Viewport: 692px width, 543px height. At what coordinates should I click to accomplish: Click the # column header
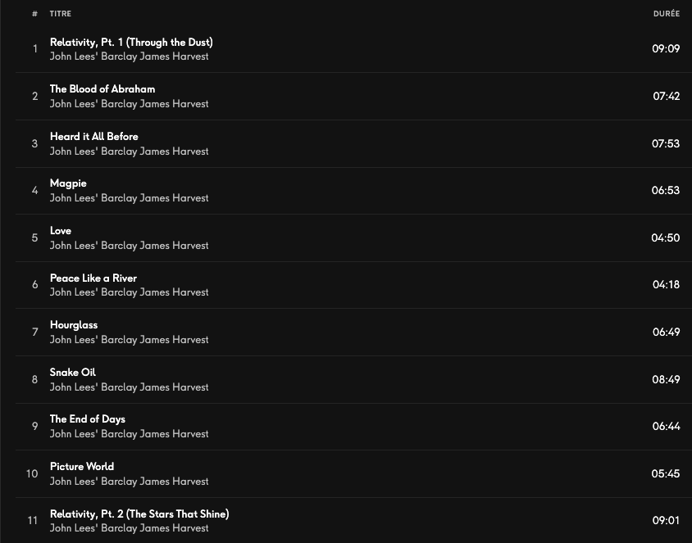point(34,14)
